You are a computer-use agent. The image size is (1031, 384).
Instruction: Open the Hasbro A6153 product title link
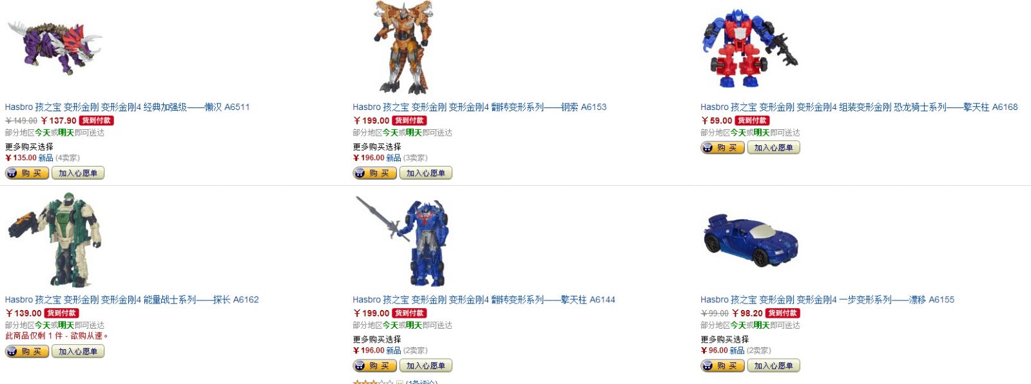pos(479,107)
